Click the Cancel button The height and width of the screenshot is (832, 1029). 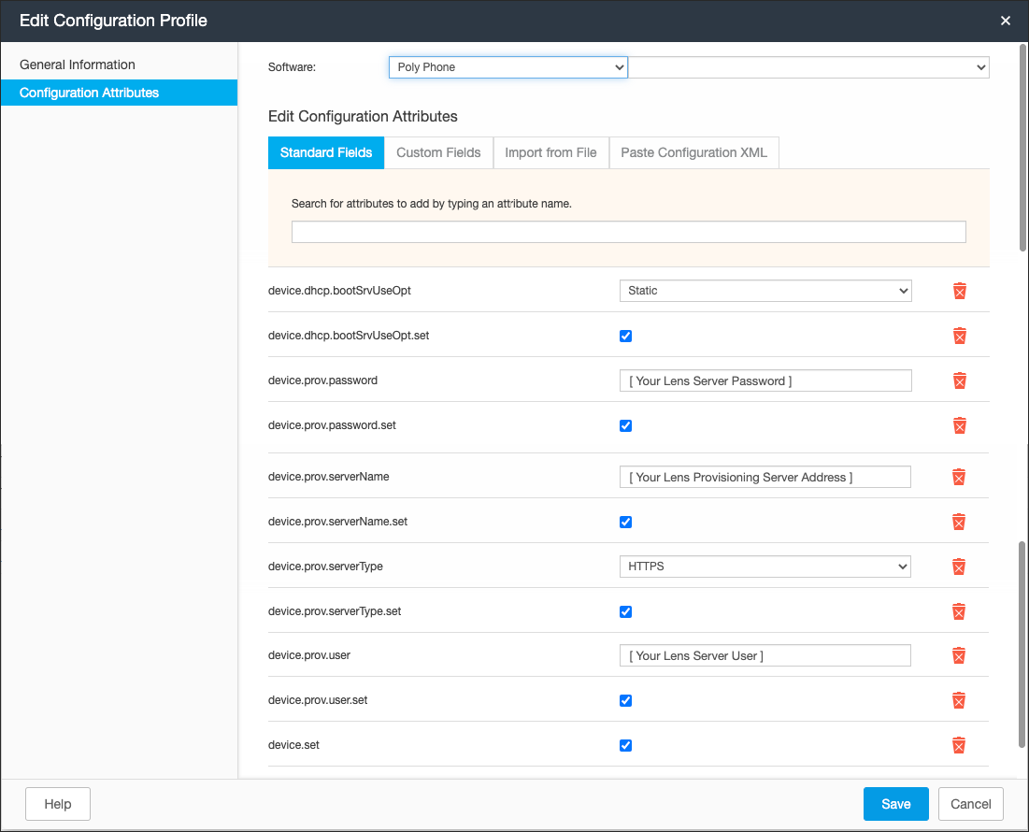click(971, 804)
